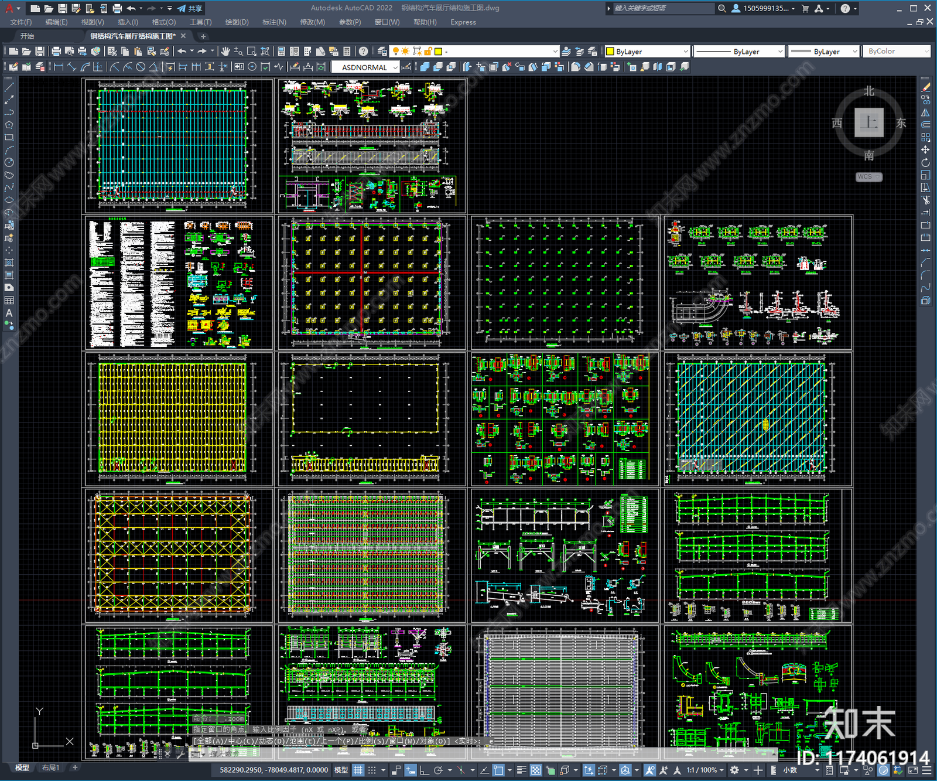Screen dimensions: 937x781
Task: Click the Linear dimension tool icon
Action: pos(59,67)
